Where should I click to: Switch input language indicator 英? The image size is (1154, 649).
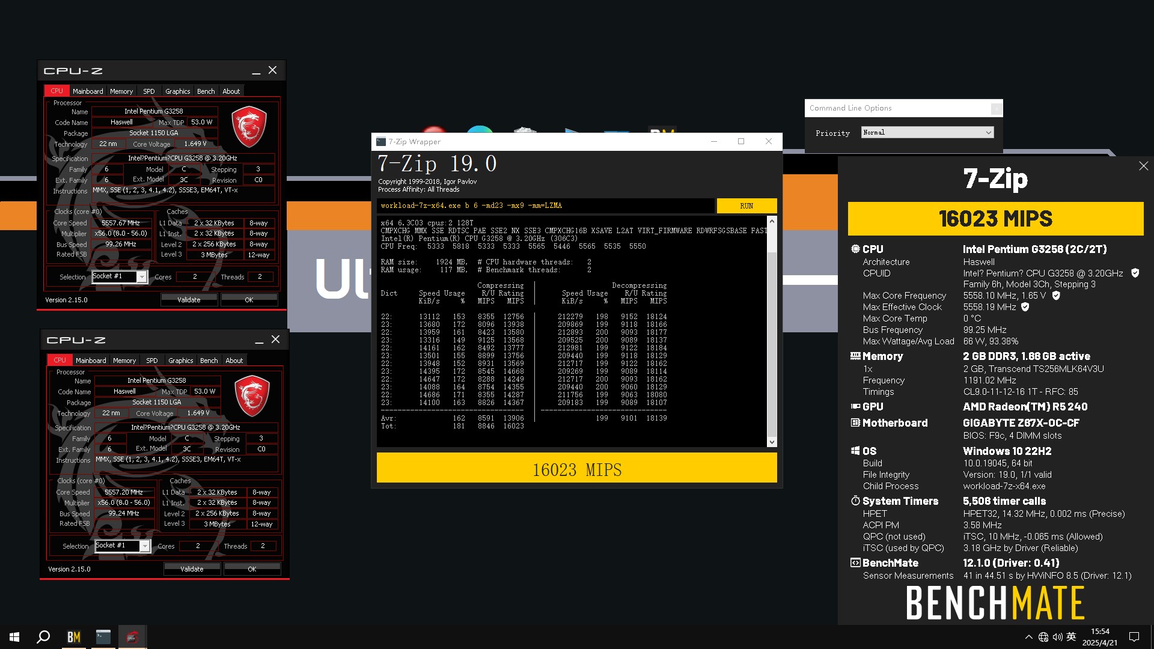tap(1071, 637)
